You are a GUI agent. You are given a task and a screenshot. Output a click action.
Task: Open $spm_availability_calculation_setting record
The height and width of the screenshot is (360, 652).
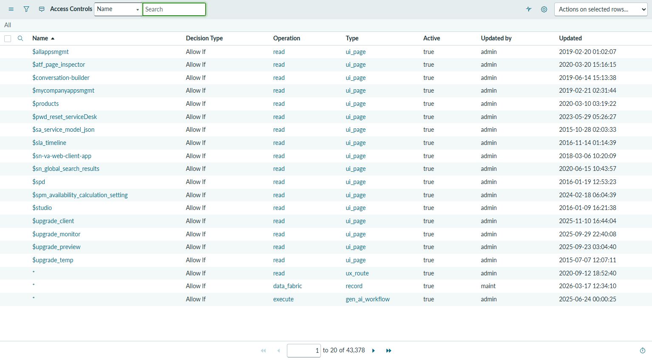pos(80,195)
